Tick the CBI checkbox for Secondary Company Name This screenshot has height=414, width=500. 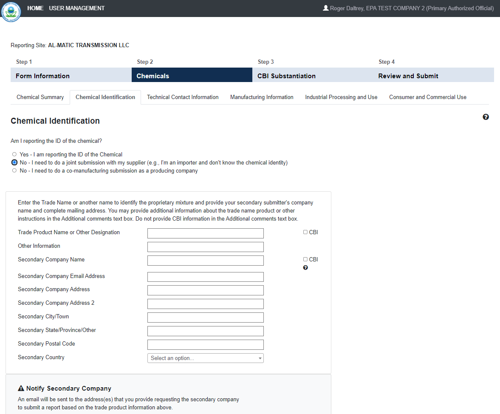tap(305, 259)
